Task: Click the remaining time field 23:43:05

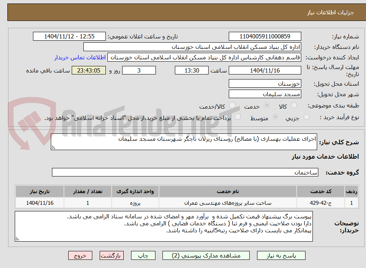Action: point(89,70)
